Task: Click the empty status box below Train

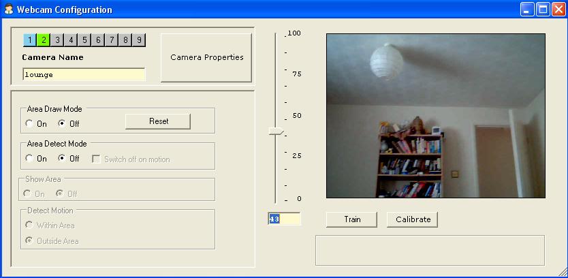Action: (430, 251)
